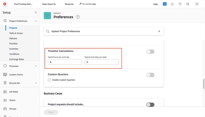Open the Favorites star icon
Image resolution: width=205 pixels, height=117 pixels.
click(x=172, y=4)
